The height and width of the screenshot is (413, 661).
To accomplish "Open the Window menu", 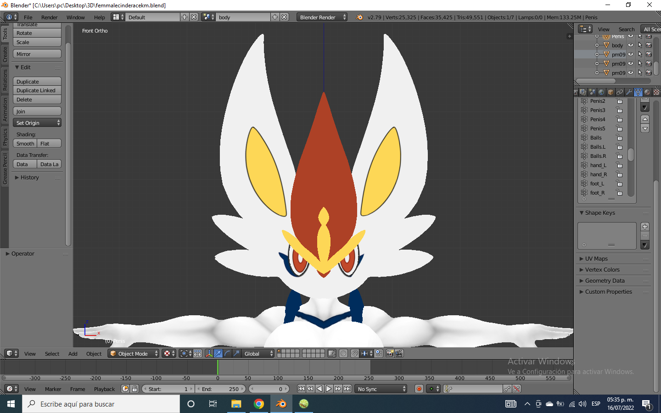I will coord(75,17).
